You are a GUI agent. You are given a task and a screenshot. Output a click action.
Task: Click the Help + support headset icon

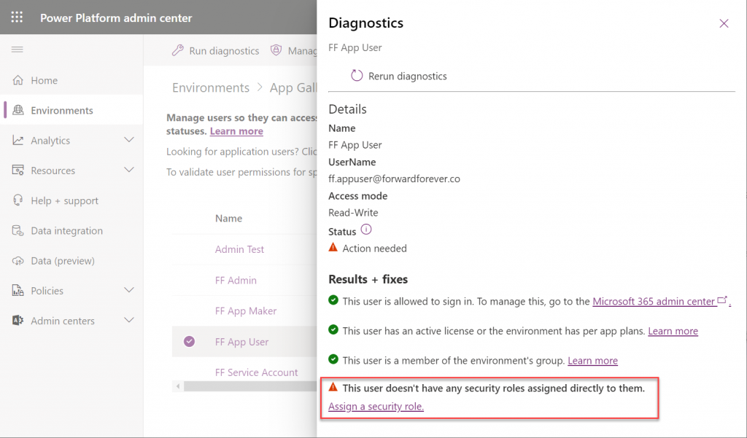(18, 200)
